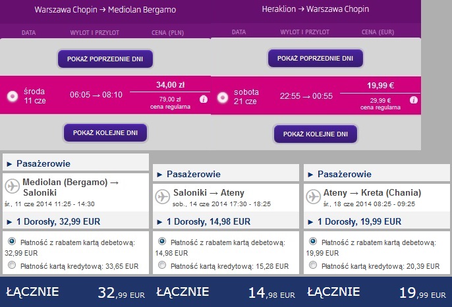
Task: Choose debit card payment 19,99 EUR
Action: click(x=313, y=240)
